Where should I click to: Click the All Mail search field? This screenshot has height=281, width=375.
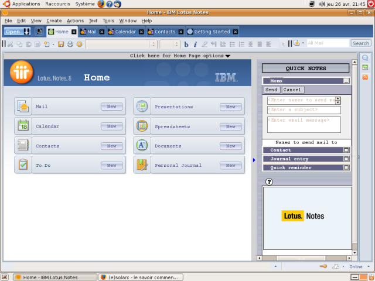click(328, 43)
